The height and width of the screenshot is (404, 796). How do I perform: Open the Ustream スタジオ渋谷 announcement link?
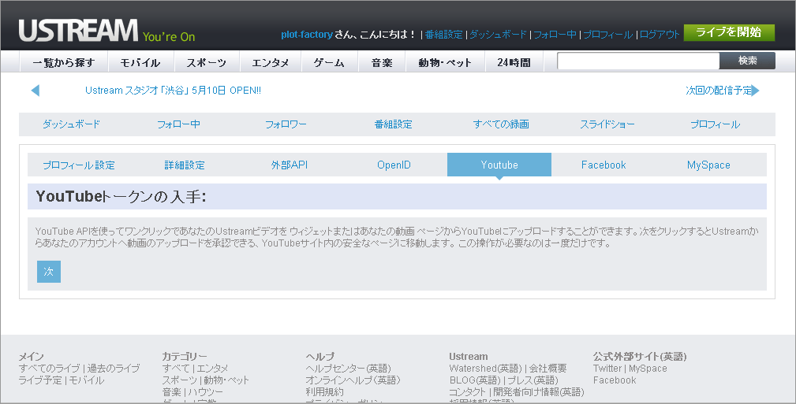click(x=173, y=91)
